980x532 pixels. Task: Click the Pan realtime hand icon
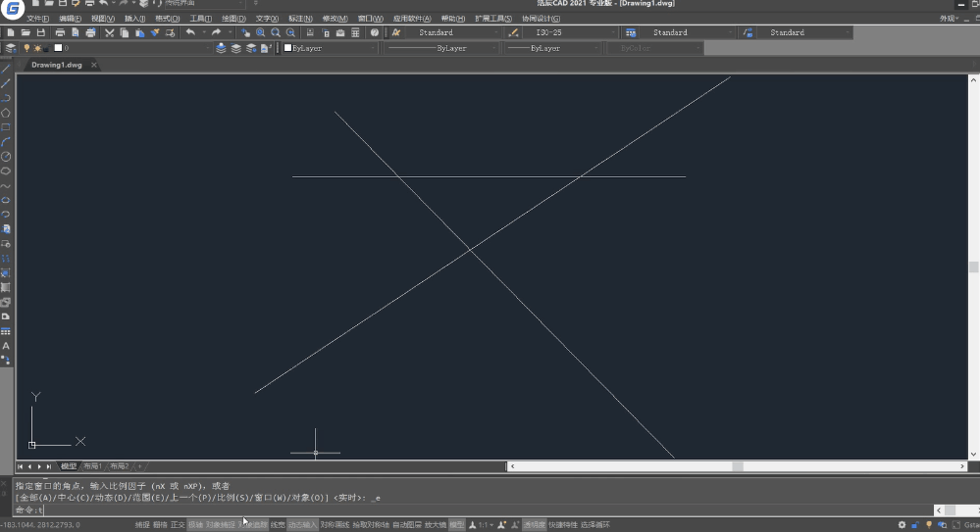[245, 32]
